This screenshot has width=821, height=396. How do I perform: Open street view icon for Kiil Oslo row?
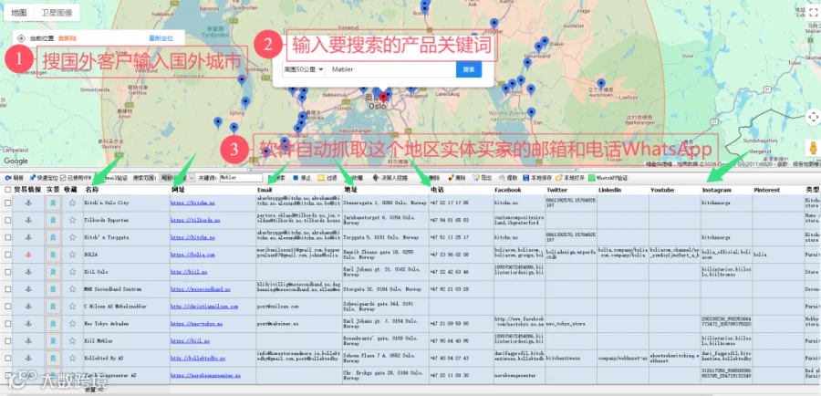pyautogui.click(x=53, y=272)
